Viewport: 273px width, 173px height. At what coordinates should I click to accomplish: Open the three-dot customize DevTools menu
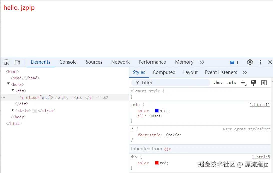pyautogui.click(x=260, y=62)
